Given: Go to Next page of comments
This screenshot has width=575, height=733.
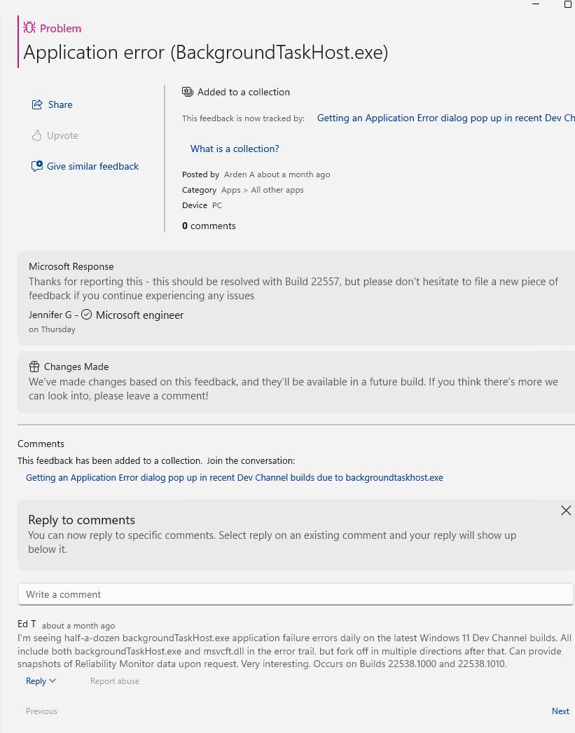Looking at the screenshot, I should [x=560, y=711].
